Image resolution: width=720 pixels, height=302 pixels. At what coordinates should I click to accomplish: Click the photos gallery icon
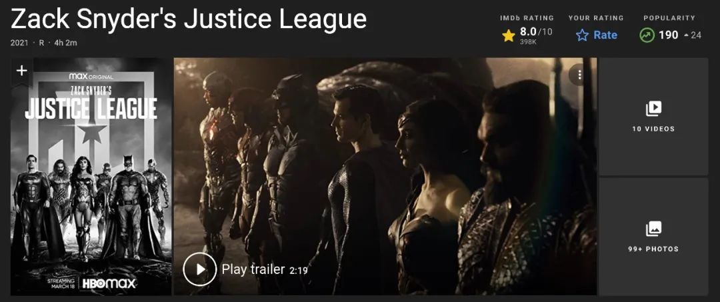pos(653,229)
